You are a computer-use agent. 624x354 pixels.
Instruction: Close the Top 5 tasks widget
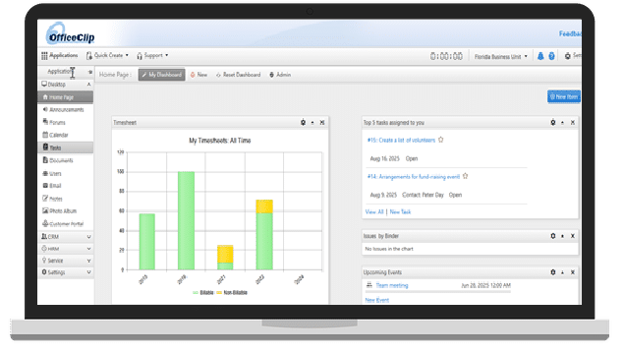pyautogui.click(x=573, y=123)
